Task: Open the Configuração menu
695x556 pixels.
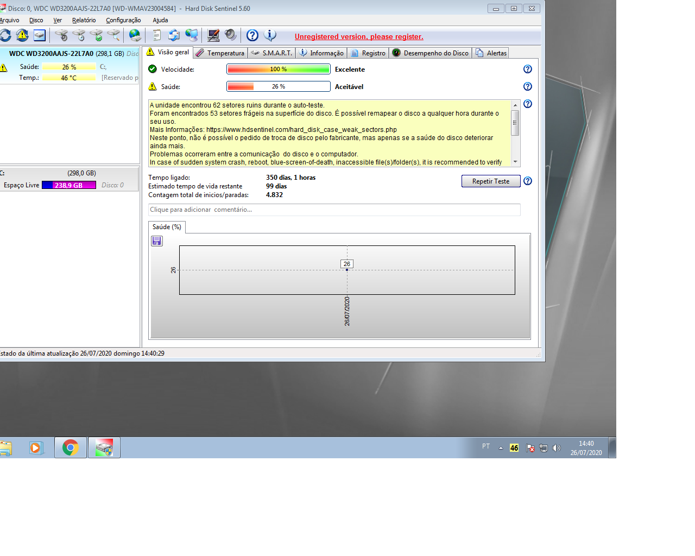Action: pyautogui.click(x=123, y=20)
